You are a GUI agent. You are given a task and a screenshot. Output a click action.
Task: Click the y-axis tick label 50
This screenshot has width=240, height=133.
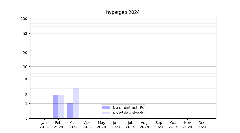coord(25,34)
